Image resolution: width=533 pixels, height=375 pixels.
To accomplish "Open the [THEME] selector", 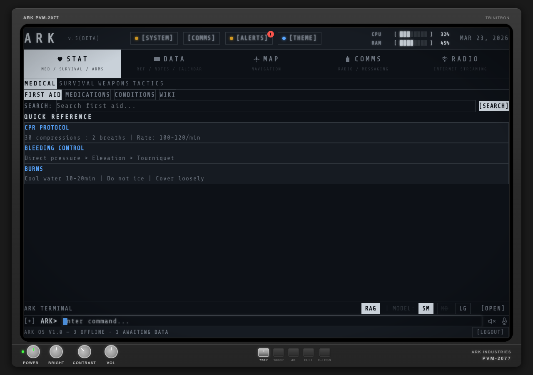I will (299, 38).
